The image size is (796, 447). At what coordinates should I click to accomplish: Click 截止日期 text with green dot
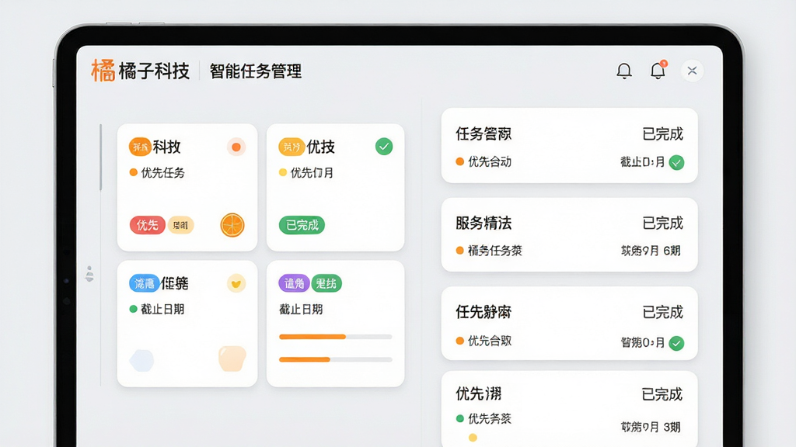(162, 309)
